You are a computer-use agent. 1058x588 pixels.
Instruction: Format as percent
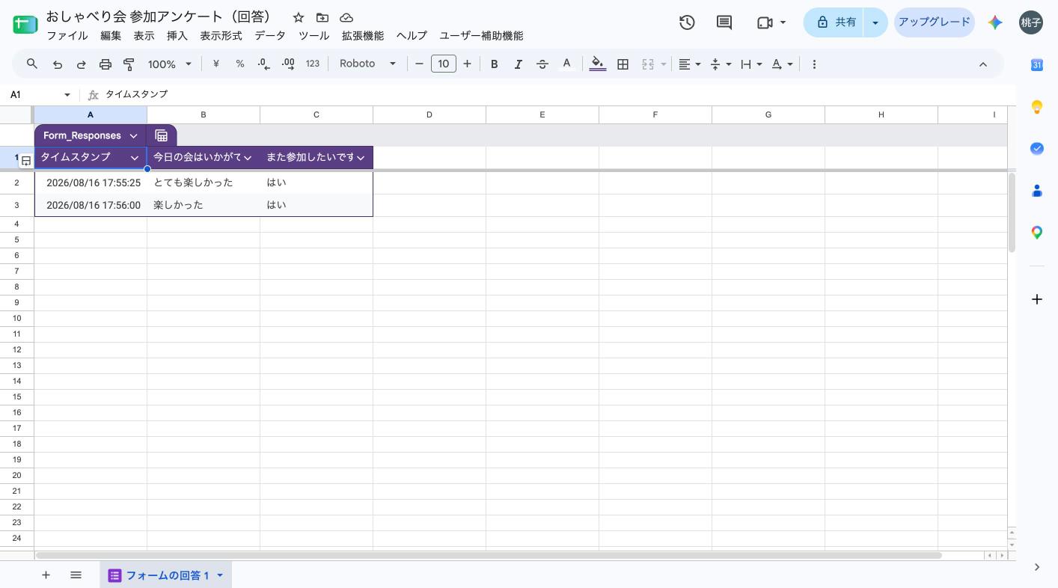coord(240,64)
